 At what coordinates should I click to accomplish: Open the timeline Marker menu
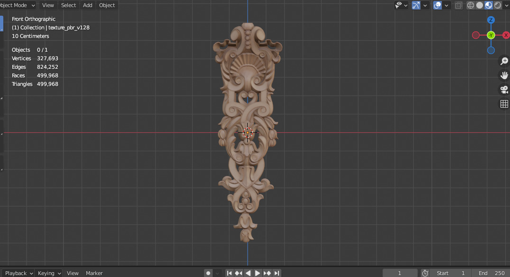coord(94,273)
